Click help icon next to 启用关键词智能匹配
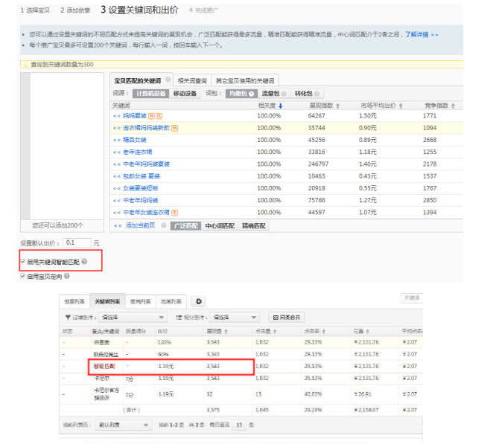 pyautogui.click(x=84, y=262)
